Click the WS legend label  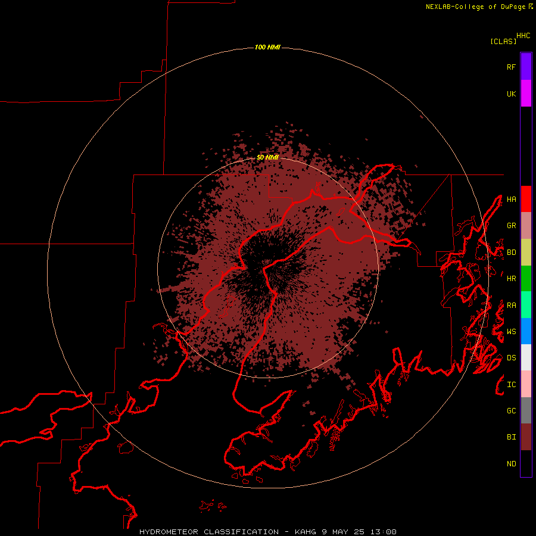coord(511,332)
